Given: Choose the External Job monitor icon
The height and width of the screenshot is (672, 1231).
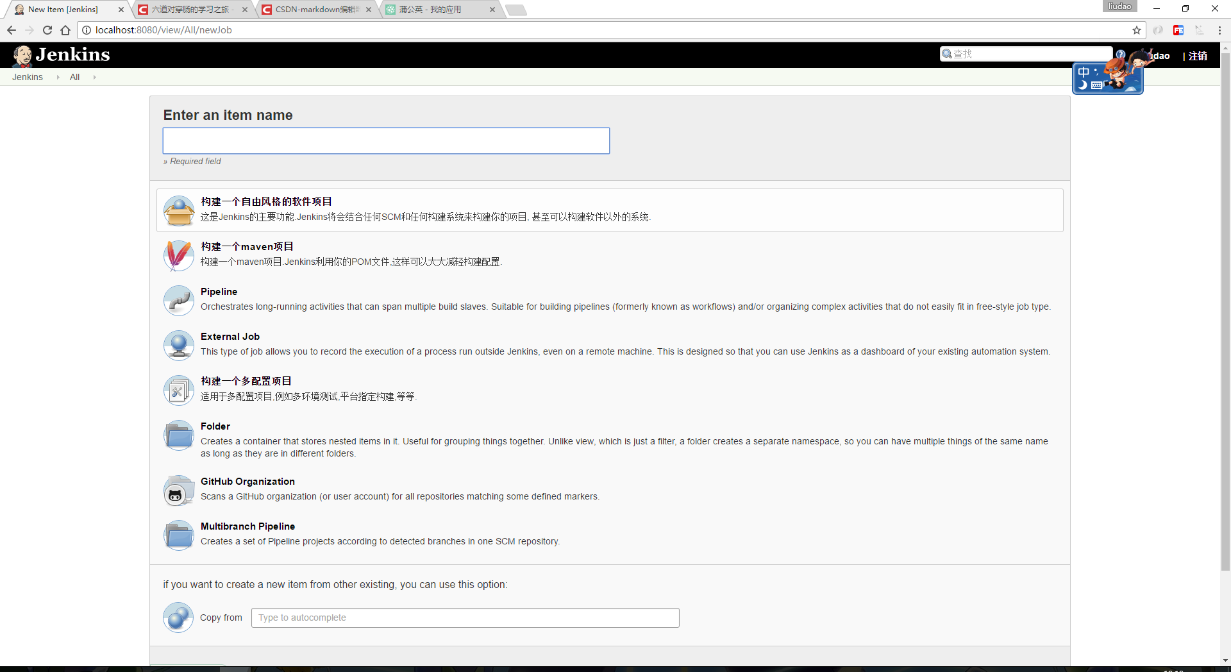Looking at the screenshot, I should pyautogui.click(x=179, y=346).
